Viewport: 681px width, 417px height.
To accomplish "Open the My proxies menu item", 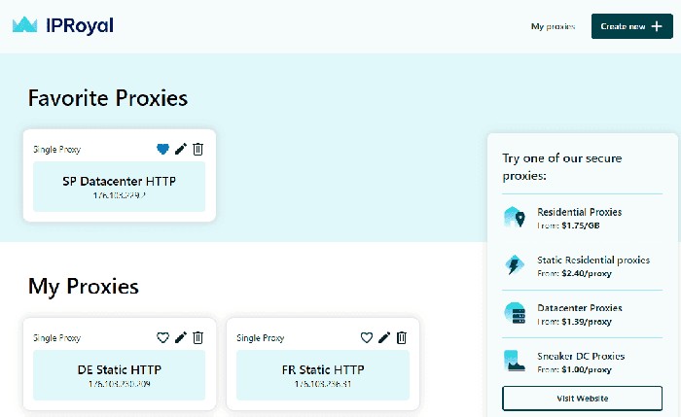I will [553, 26].
